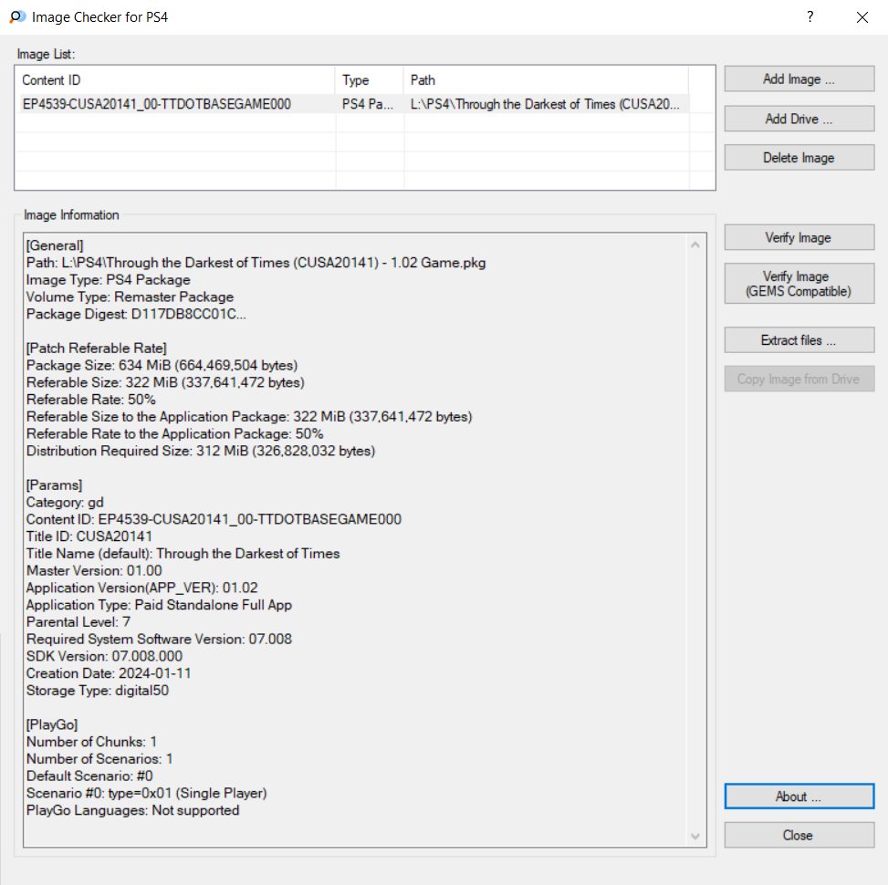Click Referable Rate to the Application Package line
This screenshot has width=888, height=885.
pos(174,433)
